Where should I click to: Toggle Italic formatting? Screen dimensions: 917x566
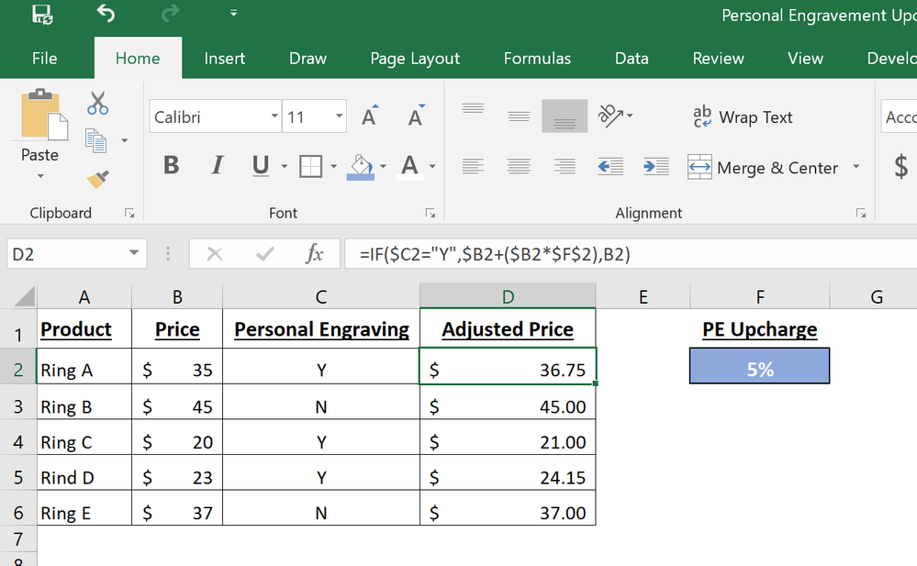[x=218, y=166]
